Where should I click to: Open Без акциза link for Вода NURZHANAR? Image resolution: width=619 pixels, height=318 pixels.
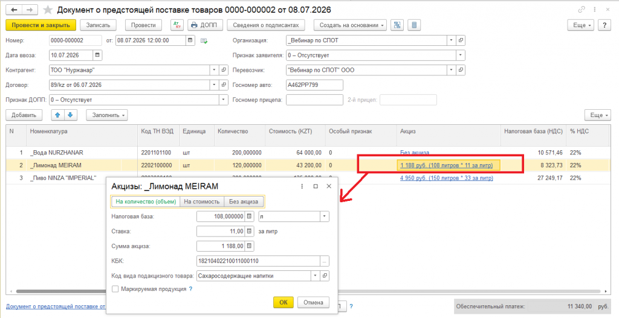(415, 152)
